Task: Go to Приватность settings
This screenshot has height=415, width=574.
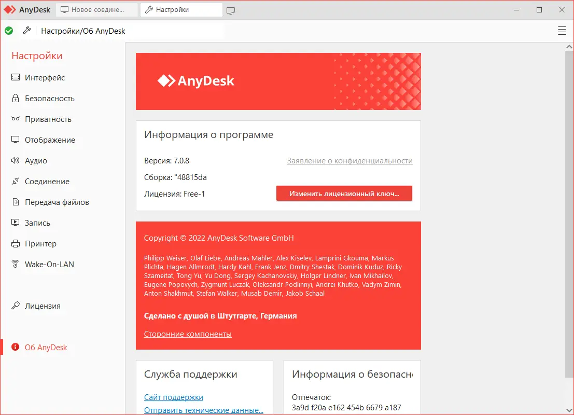Action: coord(48,119)
